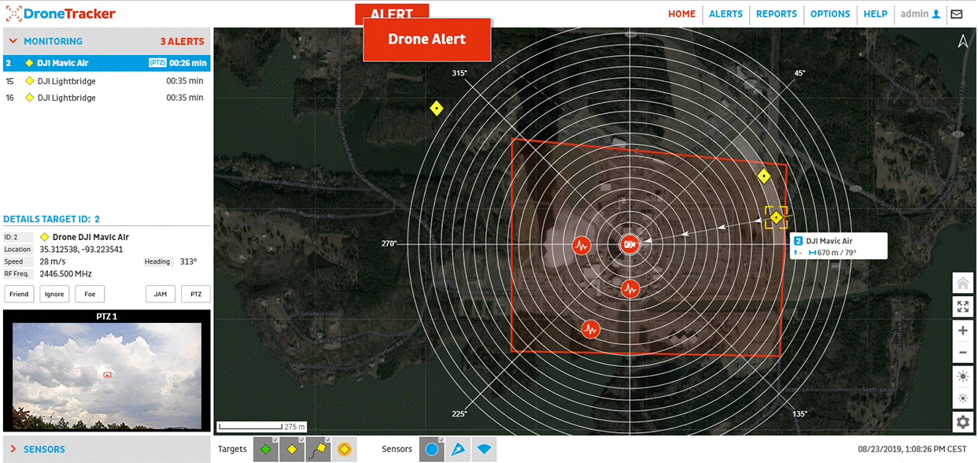Click the north arrow compass icon

click(x=962, y=42)
